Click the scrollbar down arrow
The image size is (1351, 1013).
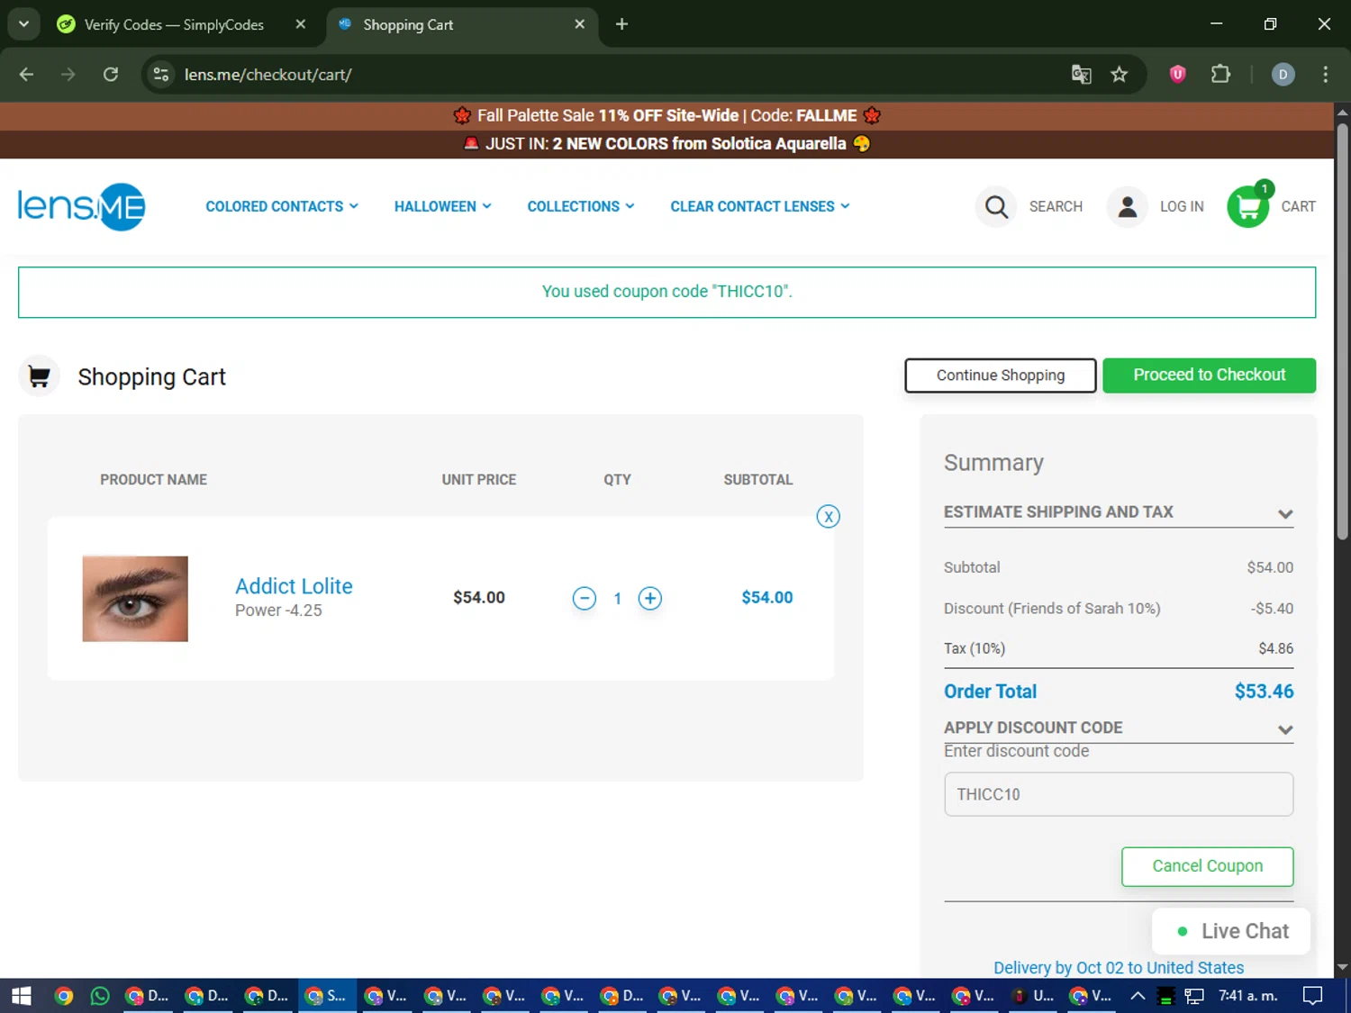(1342, 968)
